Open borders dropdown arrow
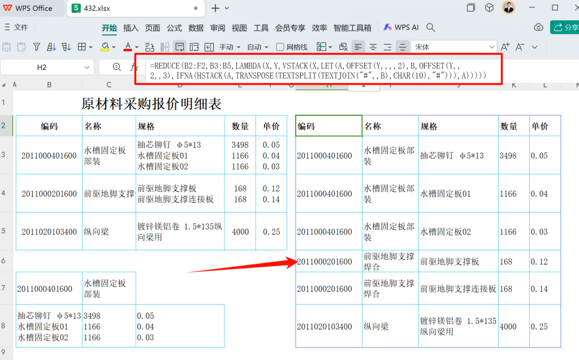The height and width of the screenshot is (360, 579). (91, 47)
